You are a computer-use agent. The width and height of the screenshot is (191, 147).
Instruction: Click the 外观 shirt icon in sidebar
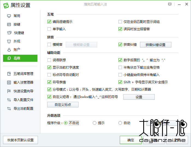click(9, 41)
